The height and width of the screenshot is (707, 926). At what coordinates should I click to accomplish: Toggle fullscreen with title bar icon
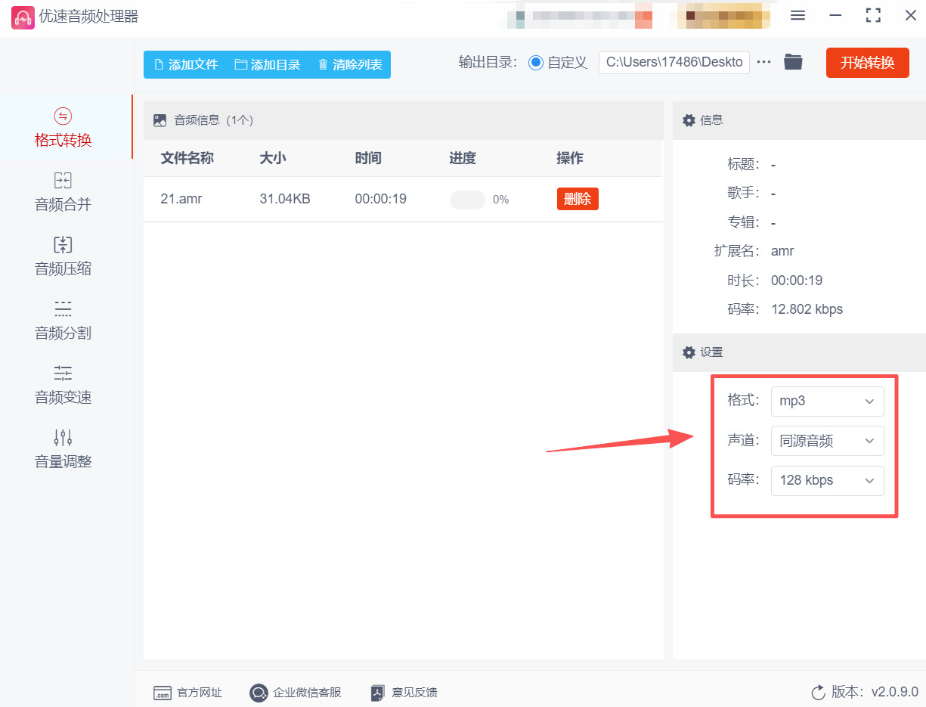tap(873, 15)
